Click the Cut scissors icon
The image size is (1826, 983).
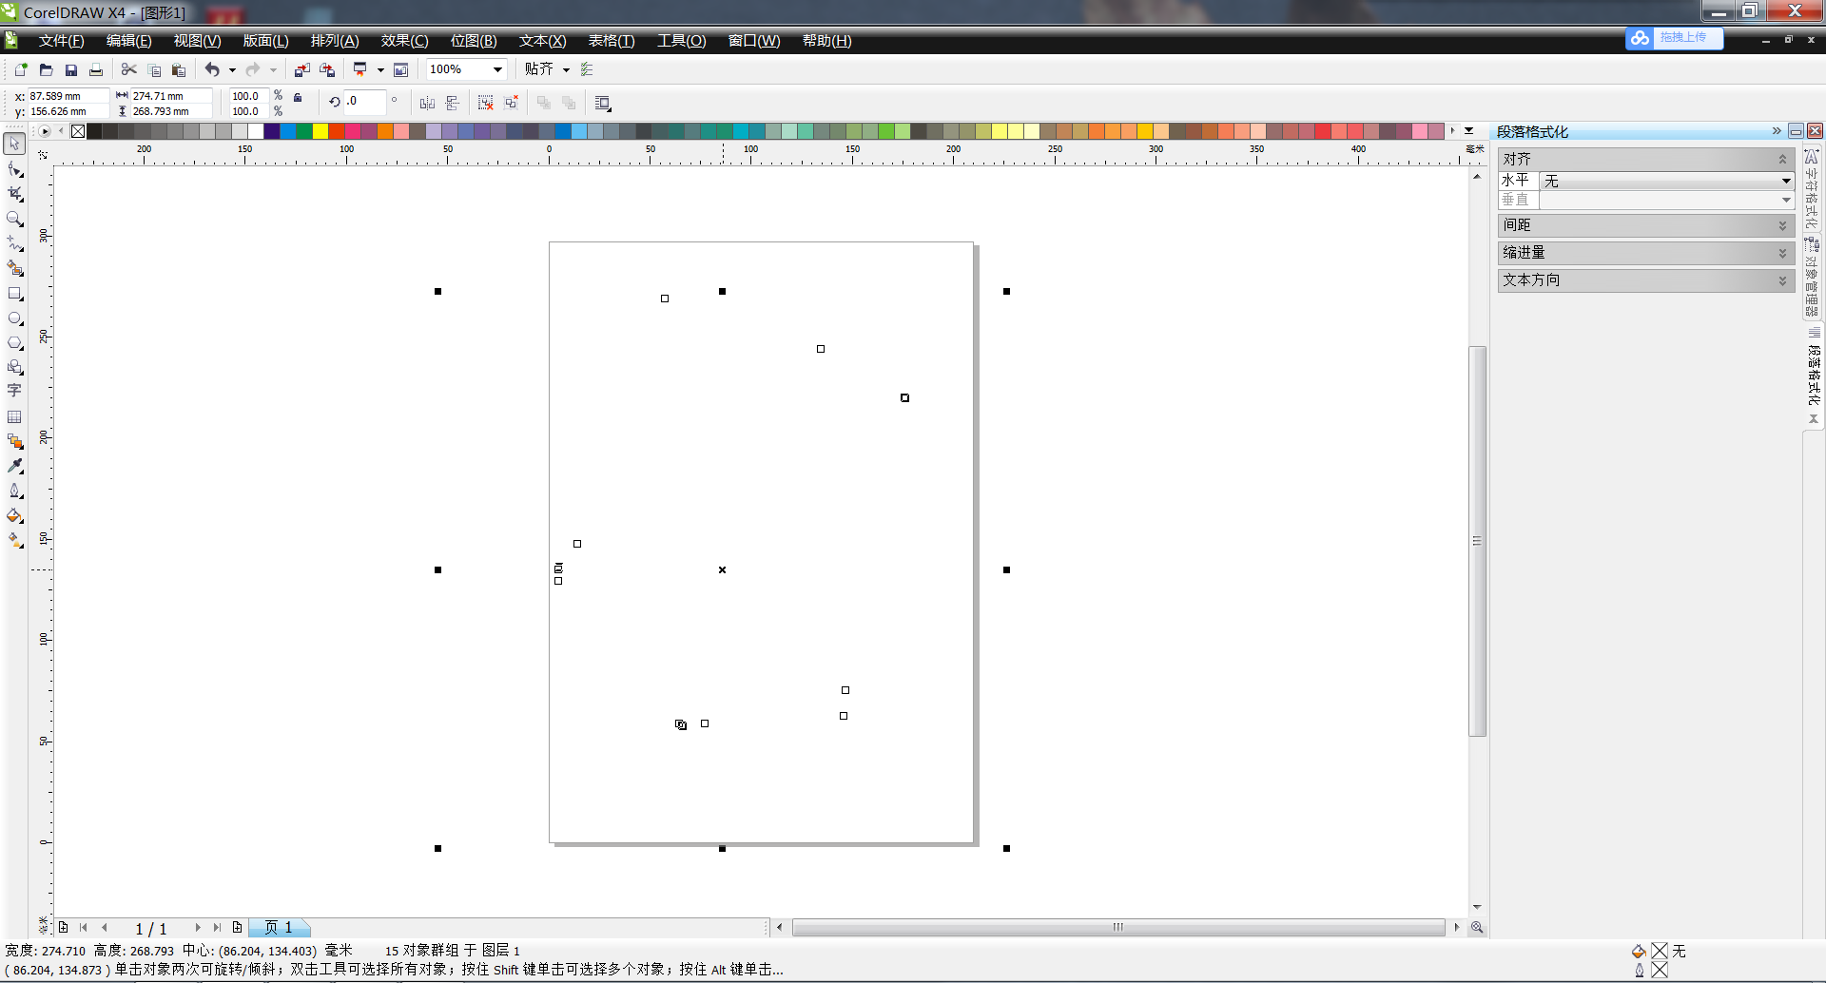(x=129, y=69)
